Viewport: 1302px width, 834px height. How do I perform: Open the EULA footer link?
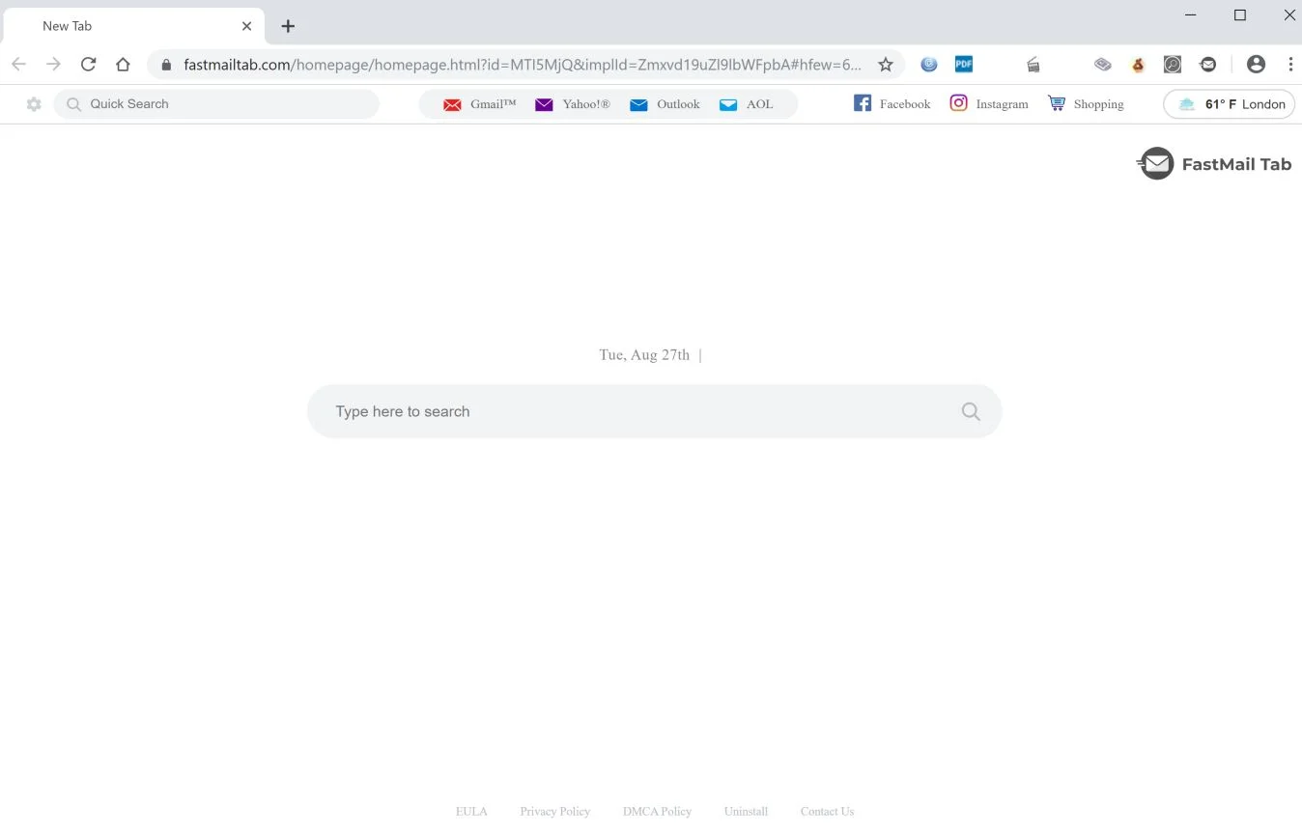pyautogui.click(x=471, y=812)
